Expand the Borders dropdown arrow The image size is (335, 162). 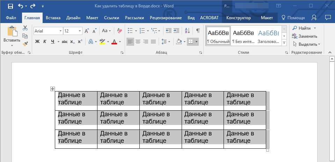coord(197,42)
